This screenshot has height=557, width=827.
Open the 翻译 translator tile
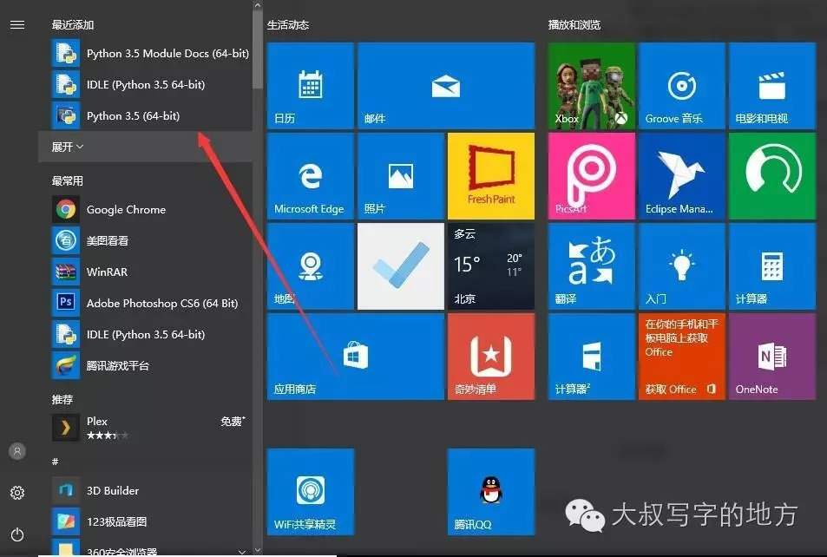591,266
